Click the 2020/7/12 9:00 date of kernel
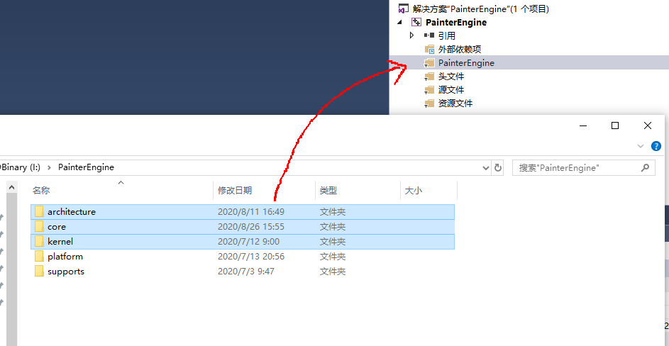The width and height of the screenshot is (669, 346). coord(248,242)
